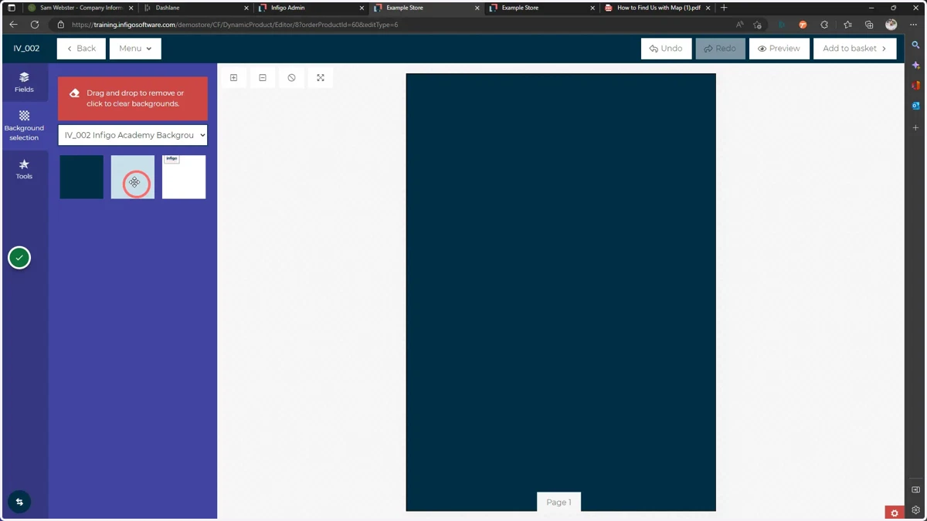Click the Page 1 label
927x521 pixels.
point(559,502)
